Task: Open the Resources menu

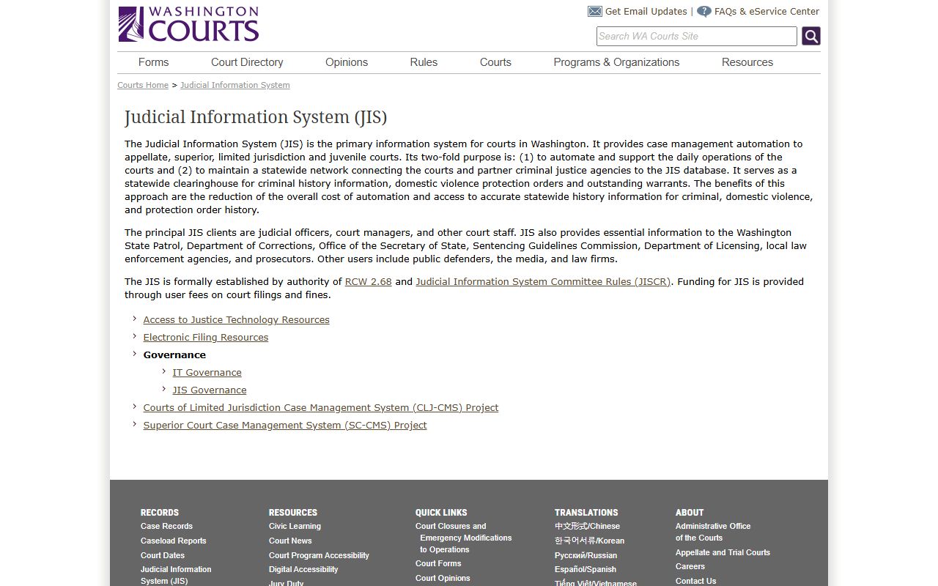Action: pos(747,62)
